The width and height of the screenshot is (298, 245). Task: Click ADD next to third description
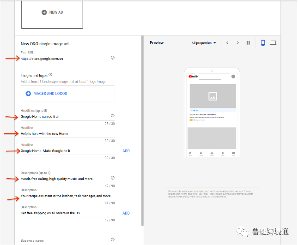126,213
